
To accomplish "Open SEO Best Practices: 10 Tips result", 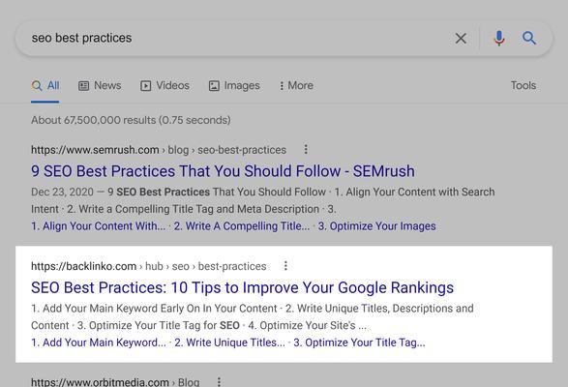I will (x=242, y=287).
